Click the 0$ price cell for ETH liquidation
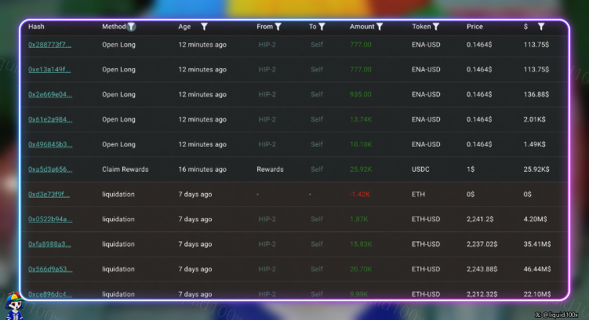This screenshot has height=320, width=589. coord(471,195)
